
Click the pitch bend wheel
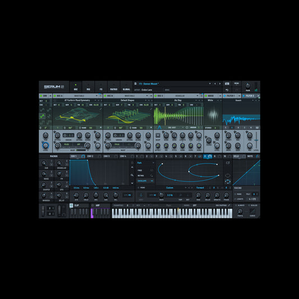pyautogui.click(x=43, y=211)
